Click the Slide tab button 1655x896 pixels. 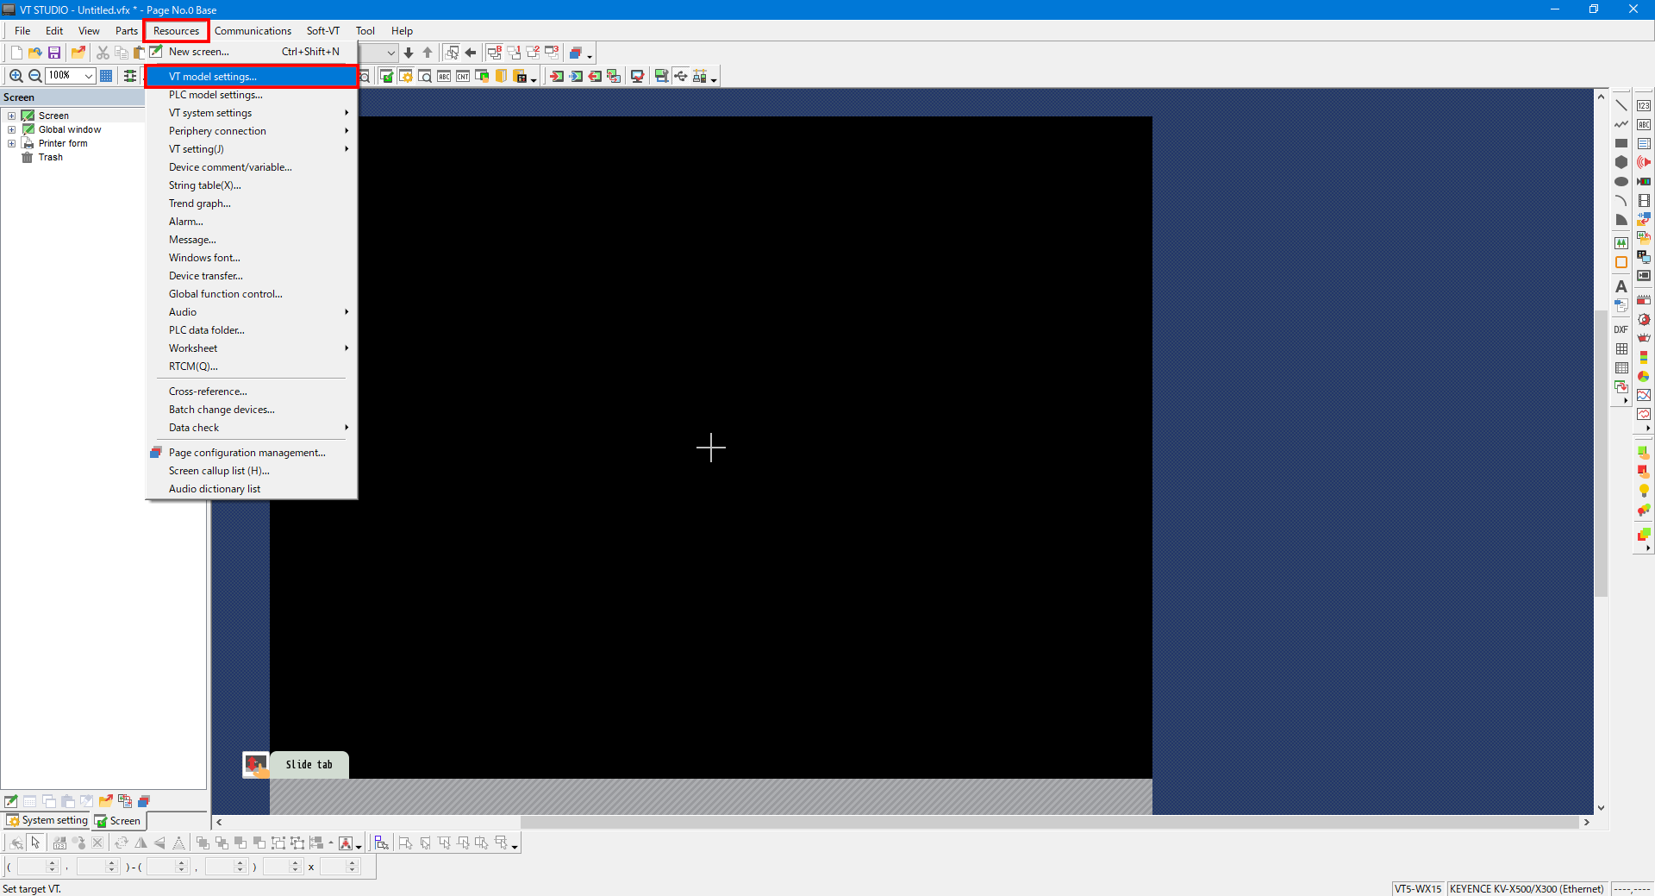(x=309, y=764)
